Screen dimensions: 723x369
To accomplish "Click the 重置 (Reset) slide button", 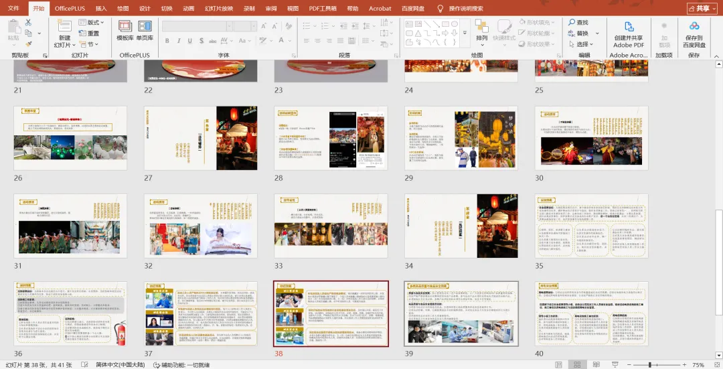I will click(89, 33).
